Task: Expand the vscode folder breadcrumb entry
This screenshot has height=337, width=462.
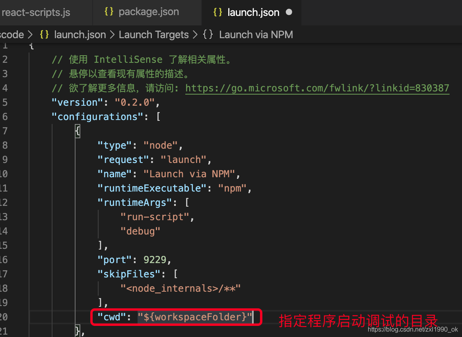Action: (x=11, y=35)
